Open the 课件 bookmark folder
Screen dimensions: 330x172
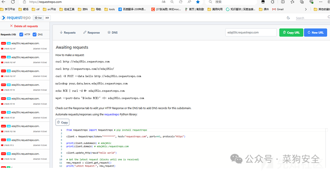coord(264,9)
